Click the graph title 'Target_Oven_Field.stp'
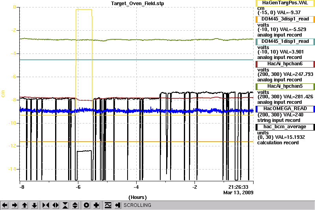 (137, 4)
